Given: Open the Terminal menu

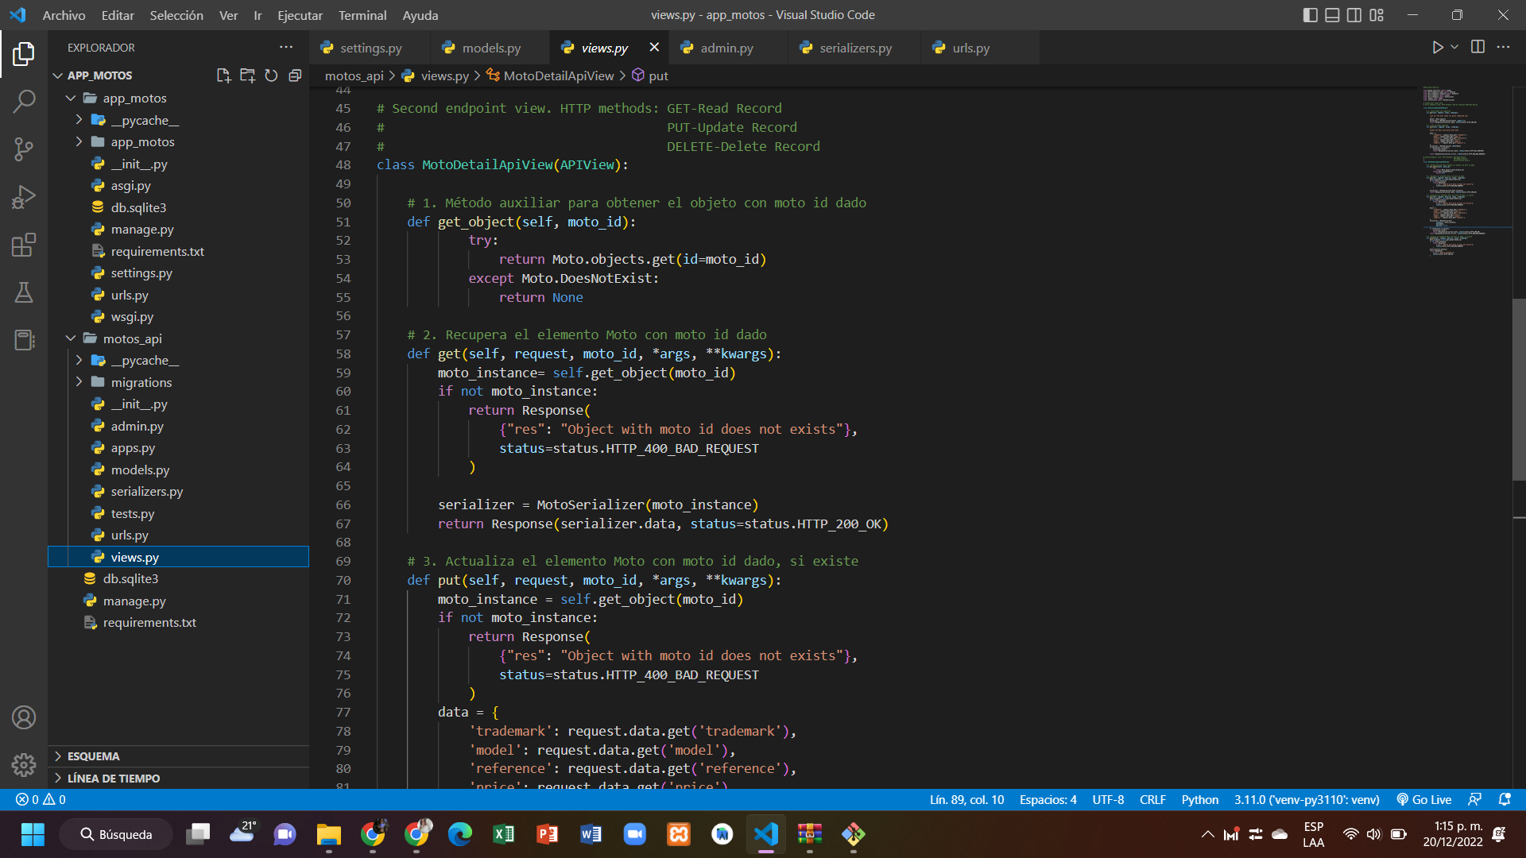Looking at the screenshot, I should click(362, 15).
